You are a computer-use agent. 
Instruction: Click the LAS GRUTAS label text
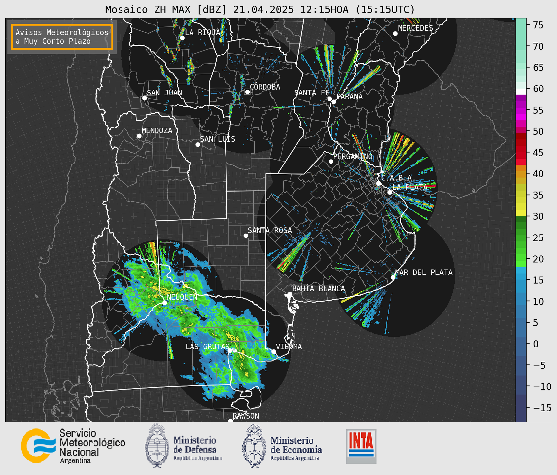[207, 347]
